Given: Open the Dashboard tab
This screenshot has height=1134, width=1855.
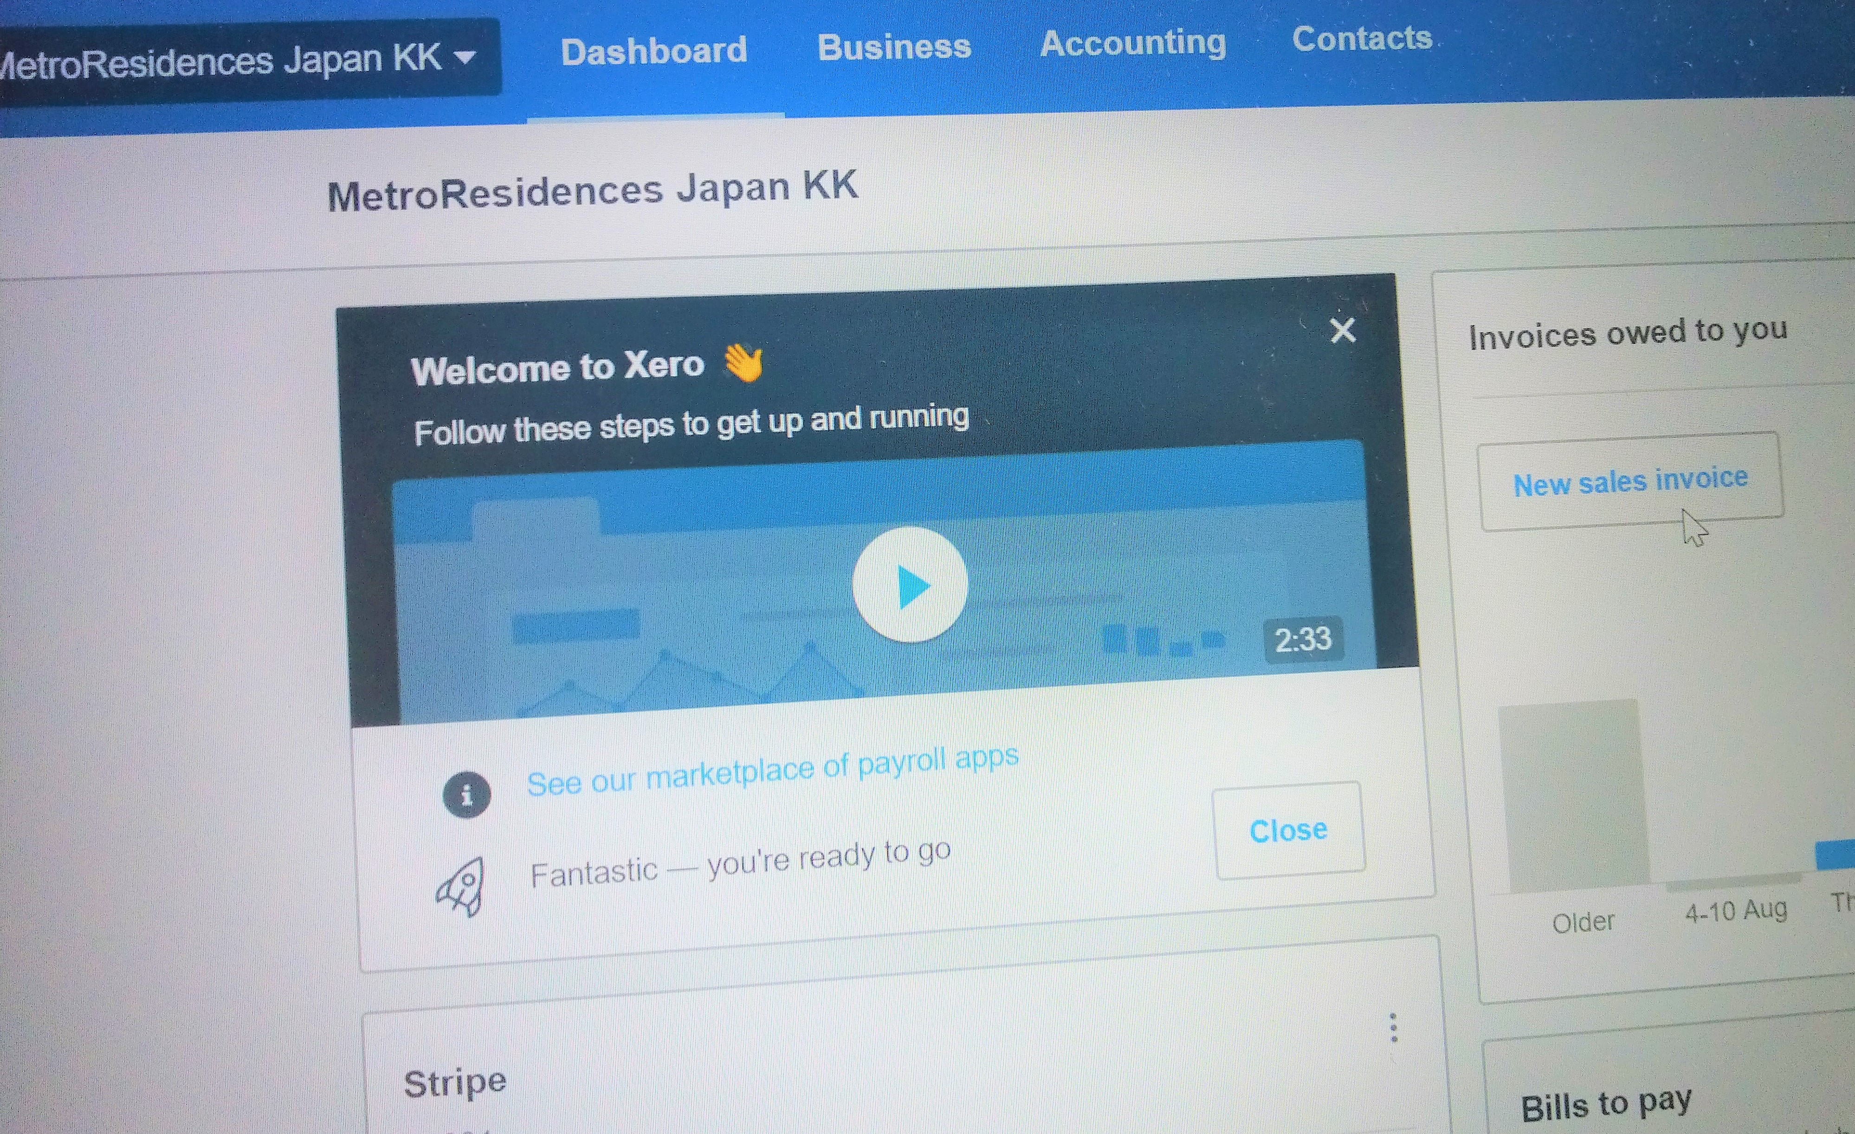Looking at the screenshot, I should [x=653, y=51].
